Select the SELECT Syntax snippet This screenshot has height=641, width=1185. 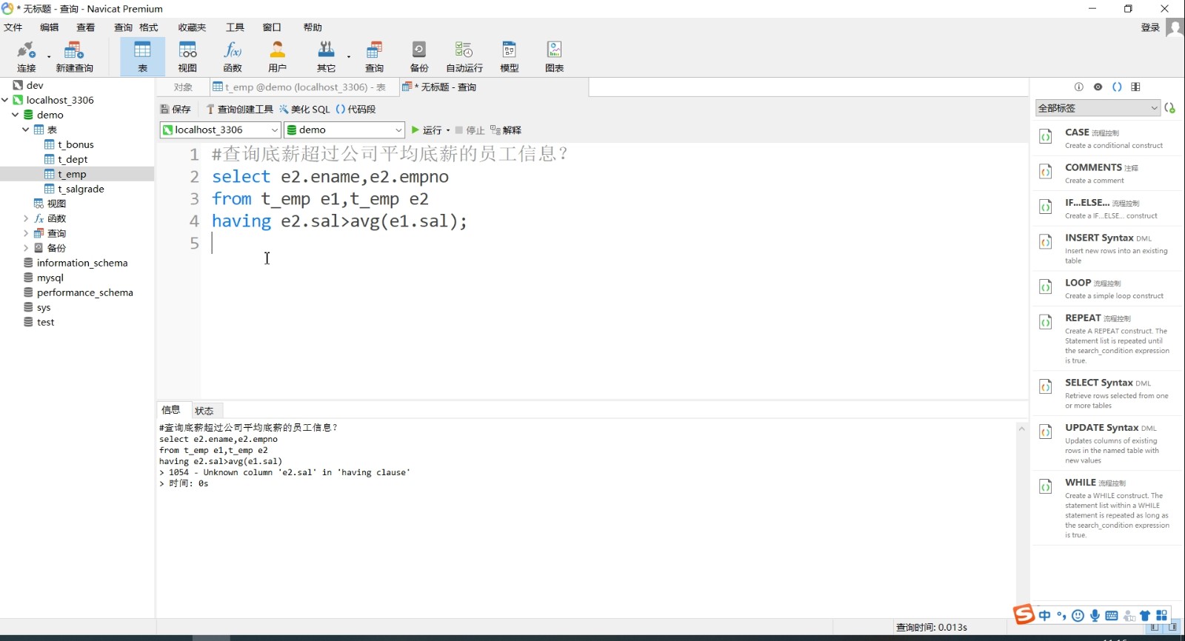tap(1107, 393)
